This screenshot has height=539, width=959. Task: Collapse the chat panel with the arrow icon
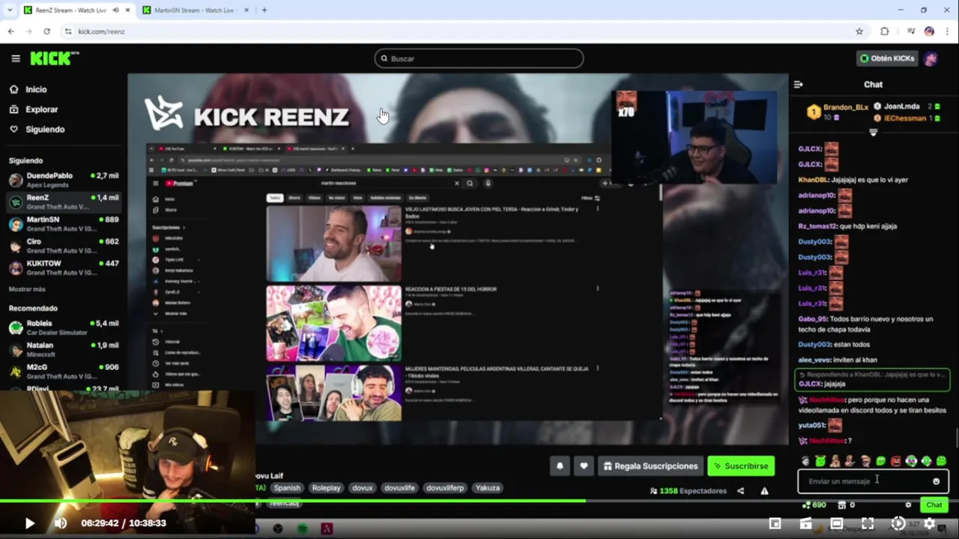click(799, 85)
